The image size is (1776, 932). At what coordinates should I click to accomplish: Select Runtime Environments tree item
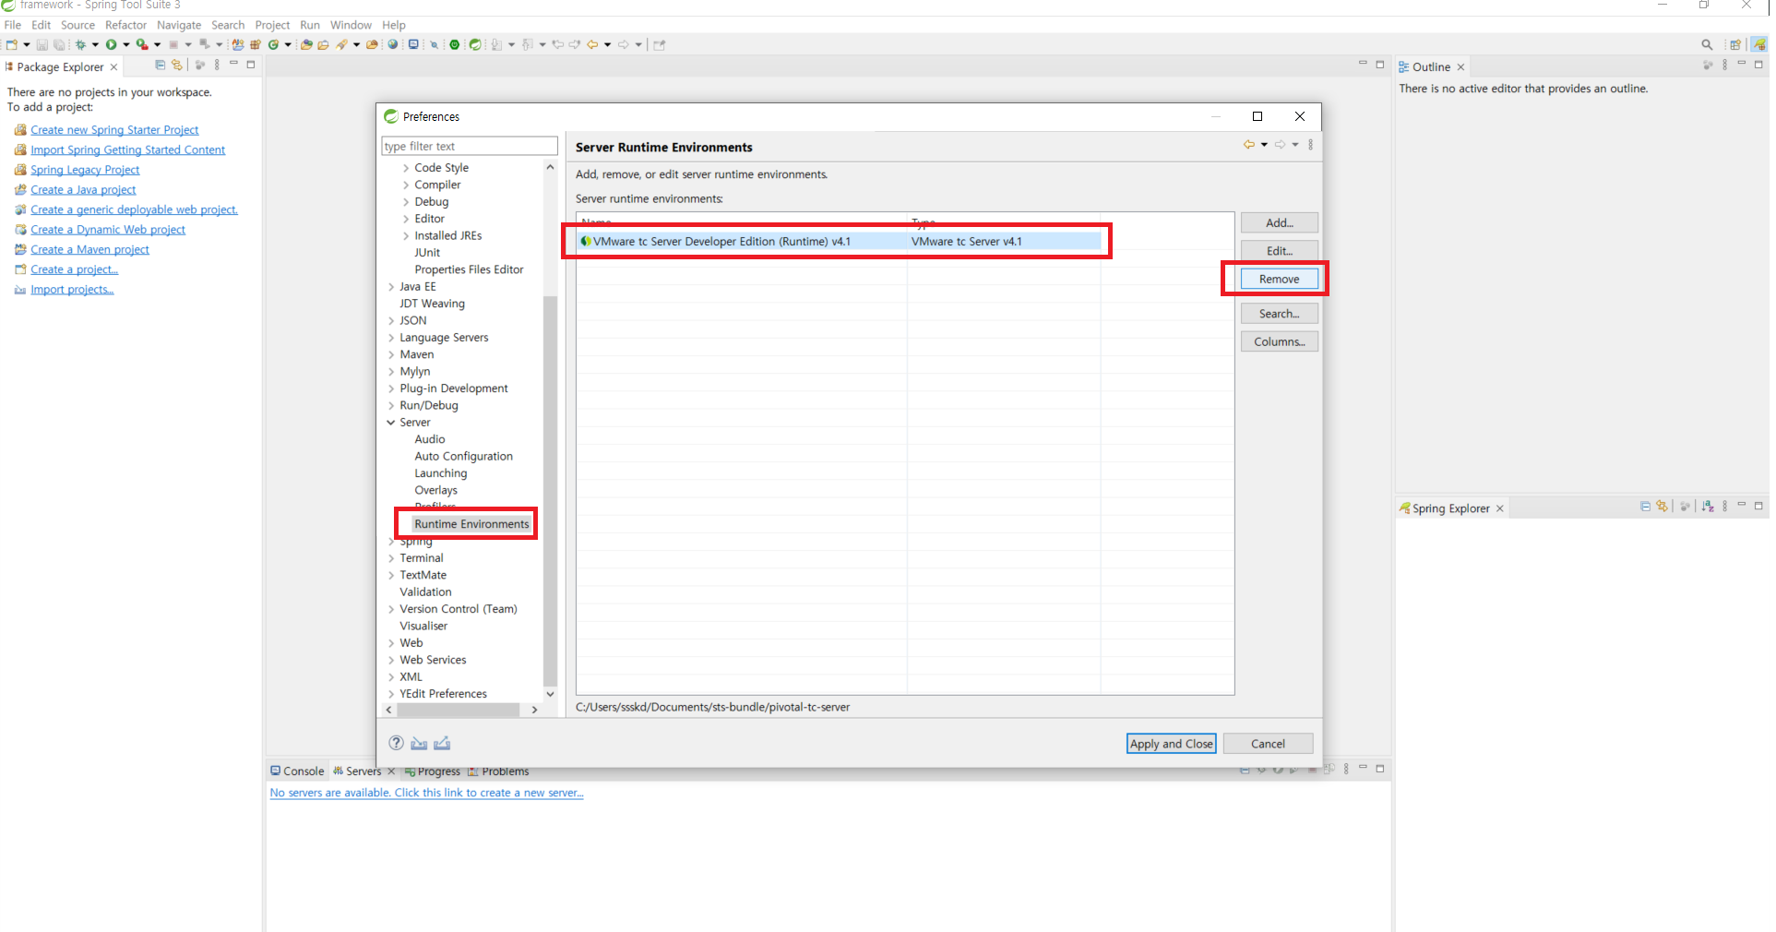[471, 524]
